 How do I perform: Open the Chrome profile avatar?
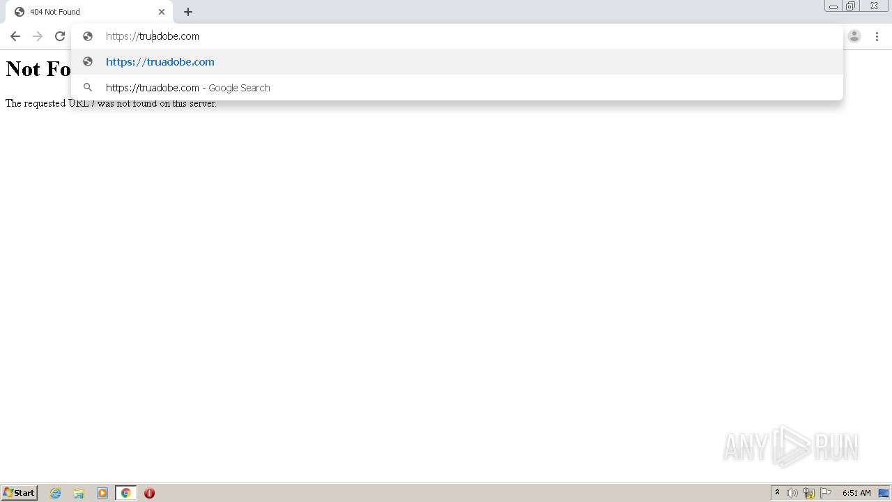coord(854,36)
